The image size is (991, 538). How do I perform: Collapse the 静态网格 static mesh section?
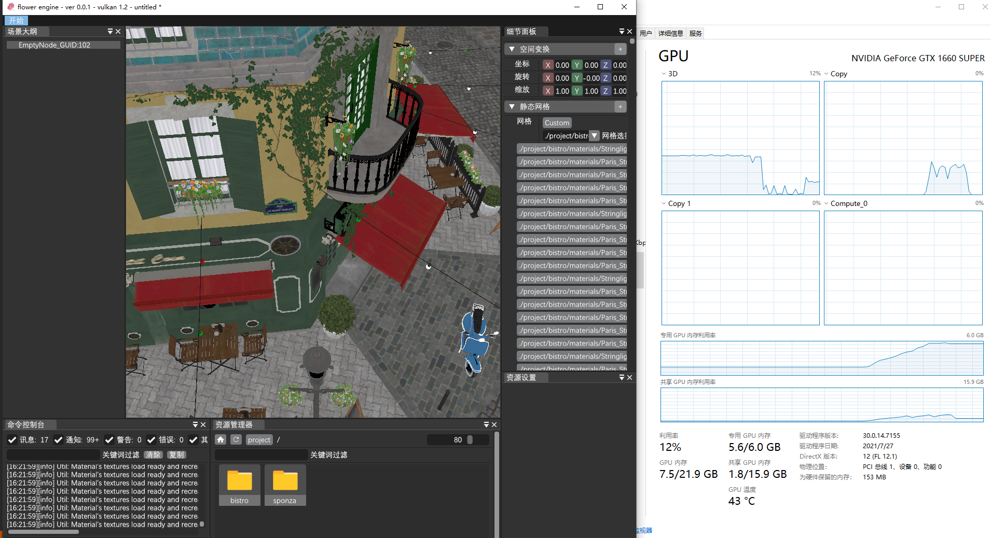pos(512,107)
